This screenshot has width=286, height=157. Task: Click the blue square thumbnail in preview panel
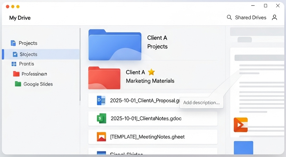pyautogui.click(x=243, y=148)
